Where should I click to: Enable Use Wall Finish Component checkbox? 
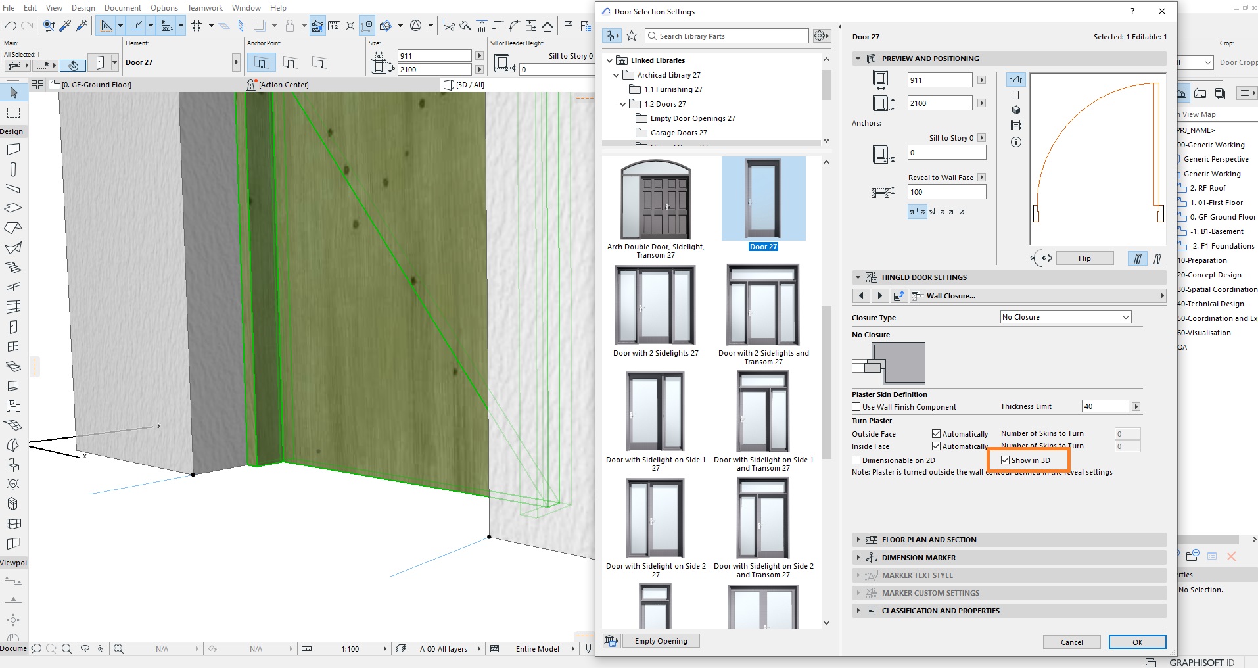coord(856,407)
